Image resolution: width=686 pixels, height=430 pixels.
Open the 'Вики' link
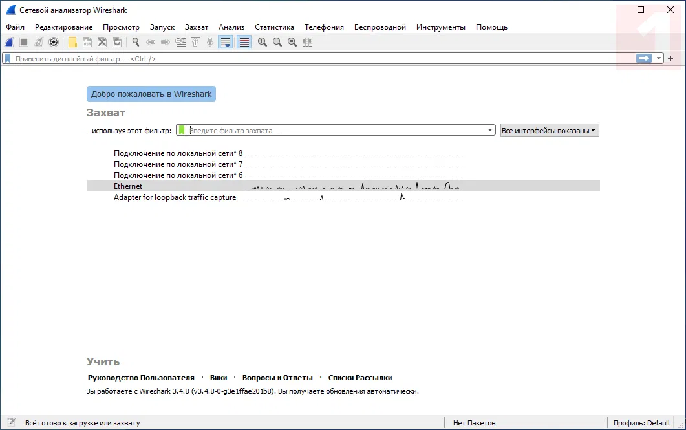tap(219, 378)
